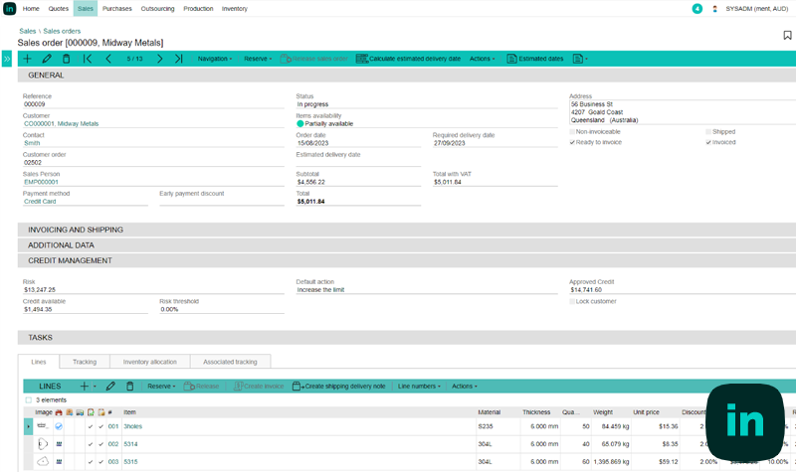Jump to the first sales order record
796x472 pixels.
(x=88, y=59)
